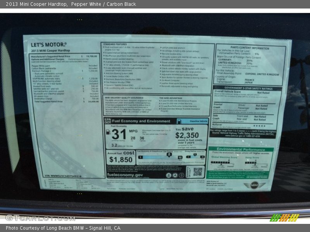Click the MINI wings logo on the sticker

tap(255, 185)
